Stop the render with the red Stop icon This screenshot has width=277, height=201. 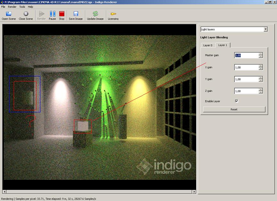pyautogui.click(x=62, y=14)
